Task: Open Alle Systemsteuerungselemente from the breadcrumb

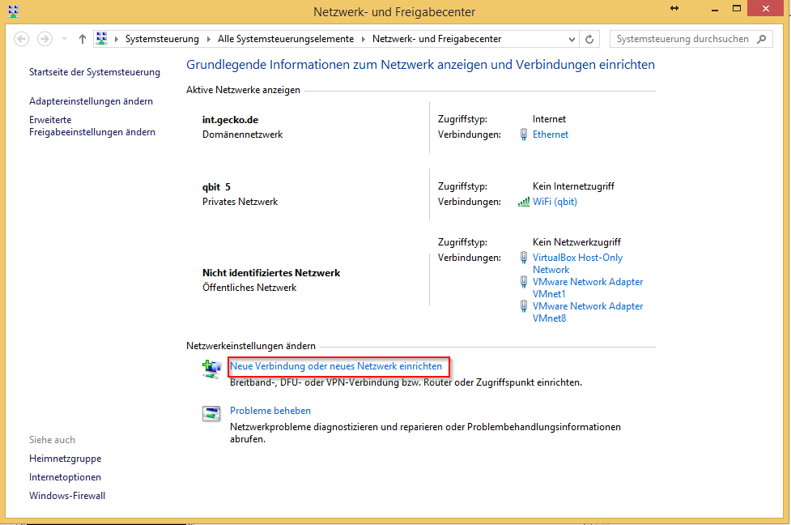Action: coord(285,38)
